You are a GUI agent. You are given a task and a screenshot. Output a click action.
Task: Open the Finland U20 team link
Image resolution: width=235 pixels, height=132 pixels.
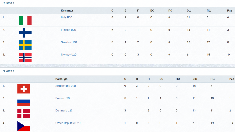(x=68, y=30)
